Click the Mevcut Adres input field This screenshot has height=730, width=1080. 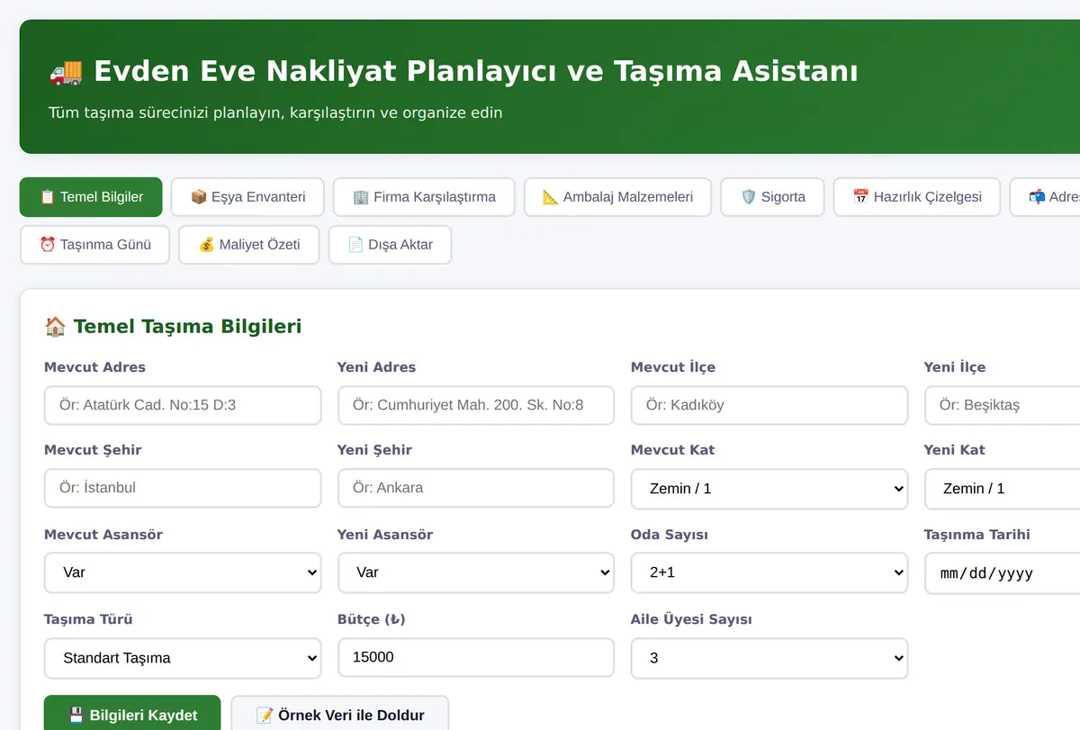click(x=183, y=405)
